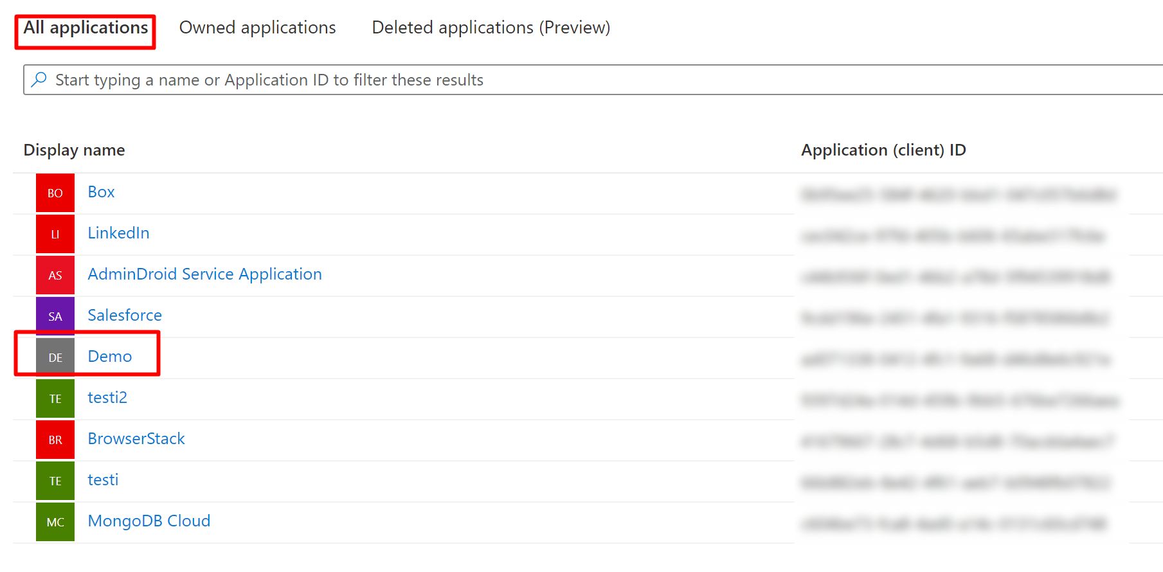Image resolution: width=1163 pixels, height=572 pixels.
Task: Click the search magnifier icon
Action: point(39,80)
